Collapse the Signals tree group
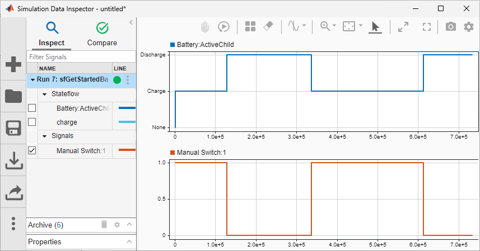 pos(45,136)
